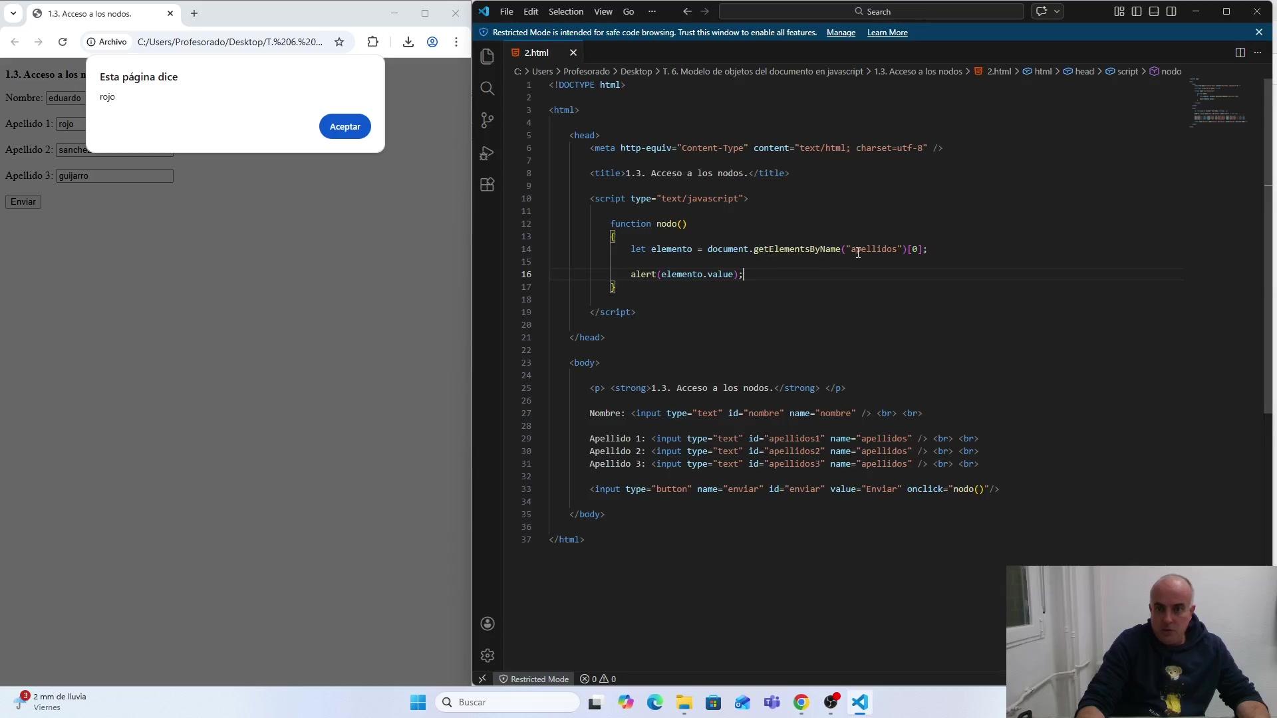This screenshot has width=1277, height=718.
Task: Open Chrome extensions puzzle icon
Action: (x=372, y=42)
